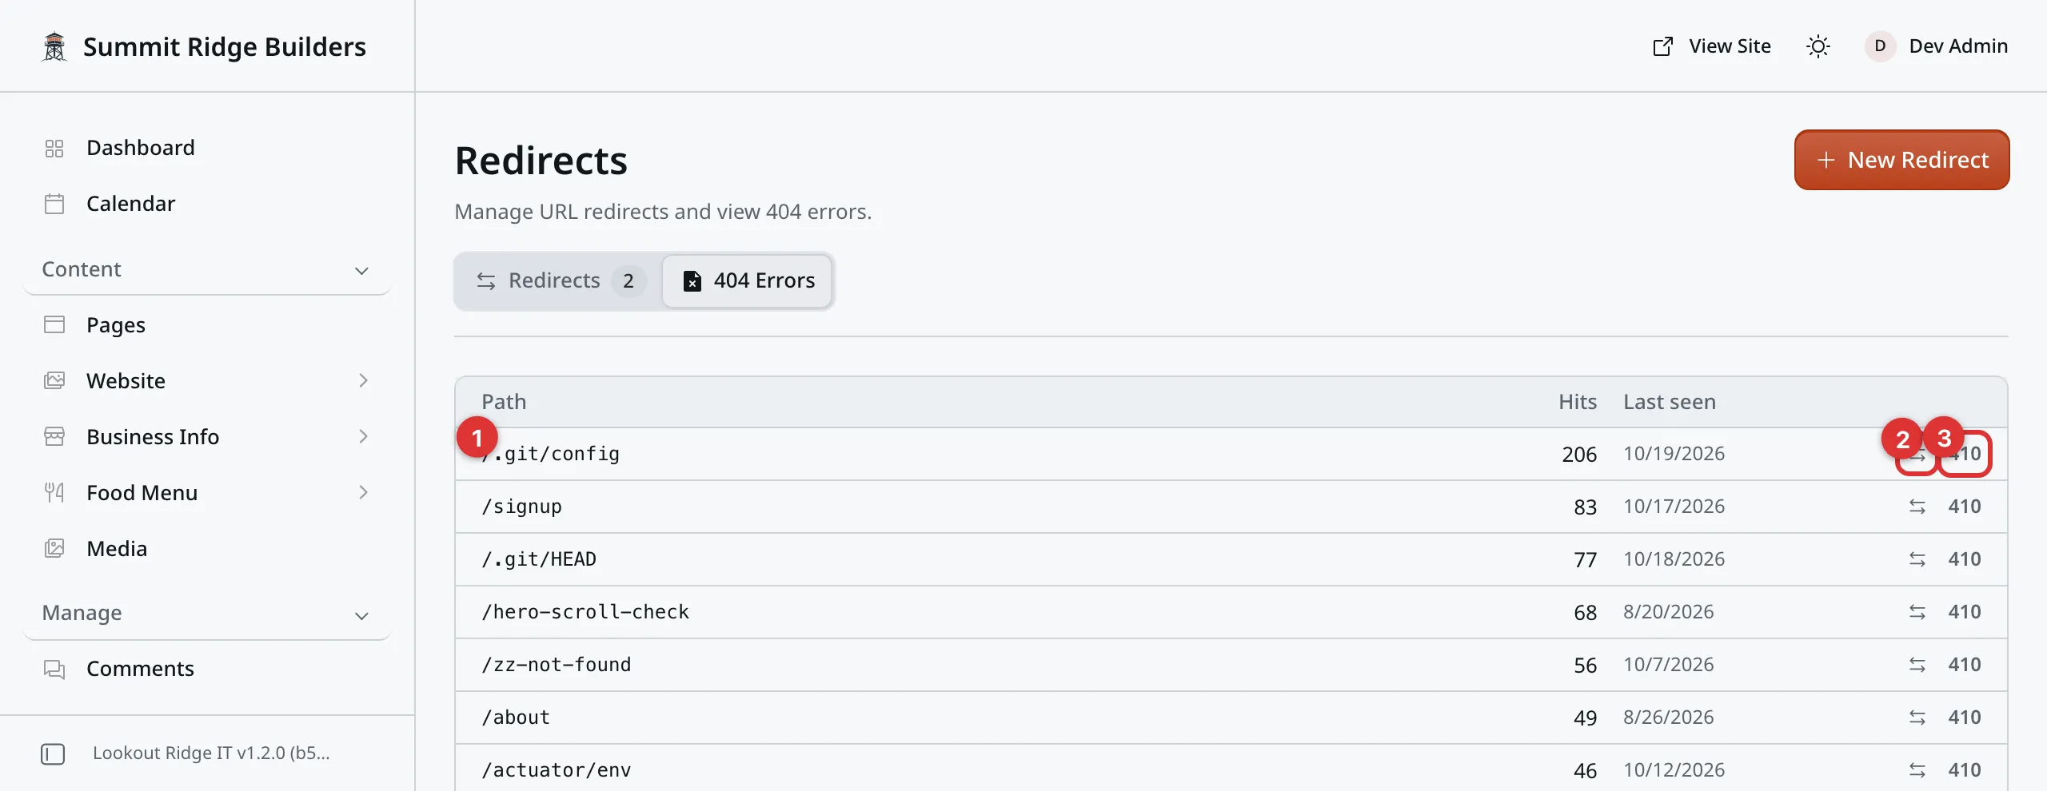Create a redirect for the /signup path
Viewport: 2047px width, 791px height.
(1917, 507)
